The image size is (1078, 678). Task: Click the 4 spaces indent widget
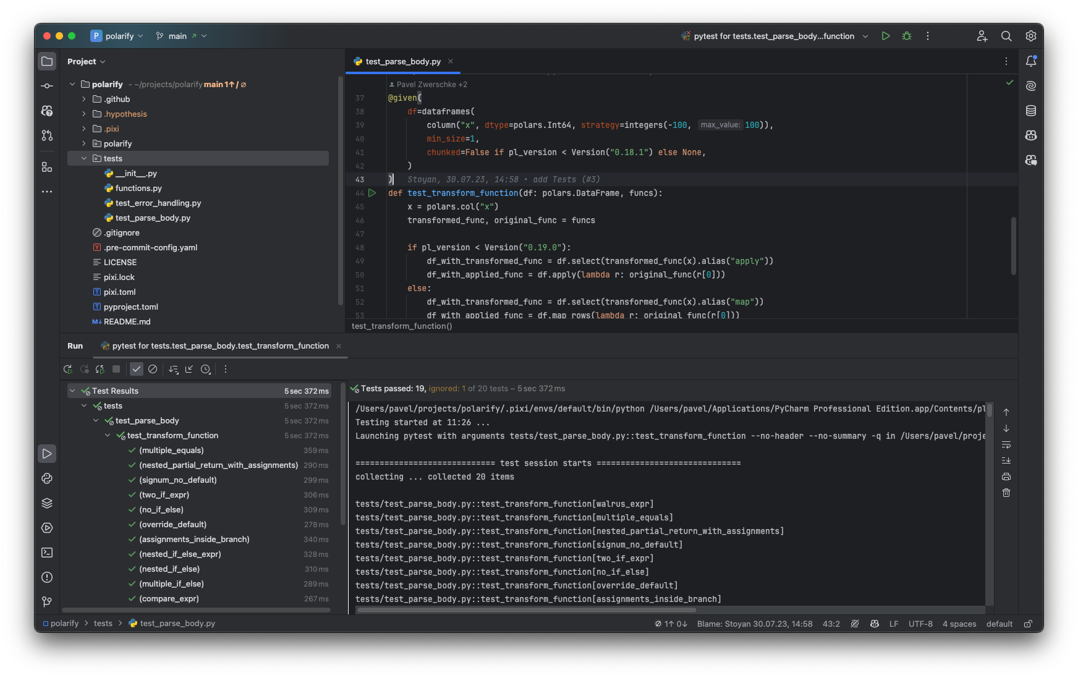[959, 624]
